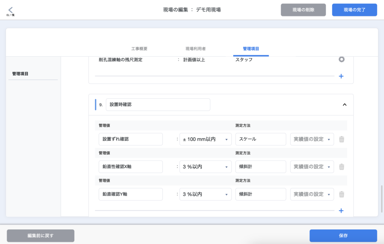
Task: Open the gear settings for 削孔混練軸の残尺測定
Action: (x=341, y=59)
